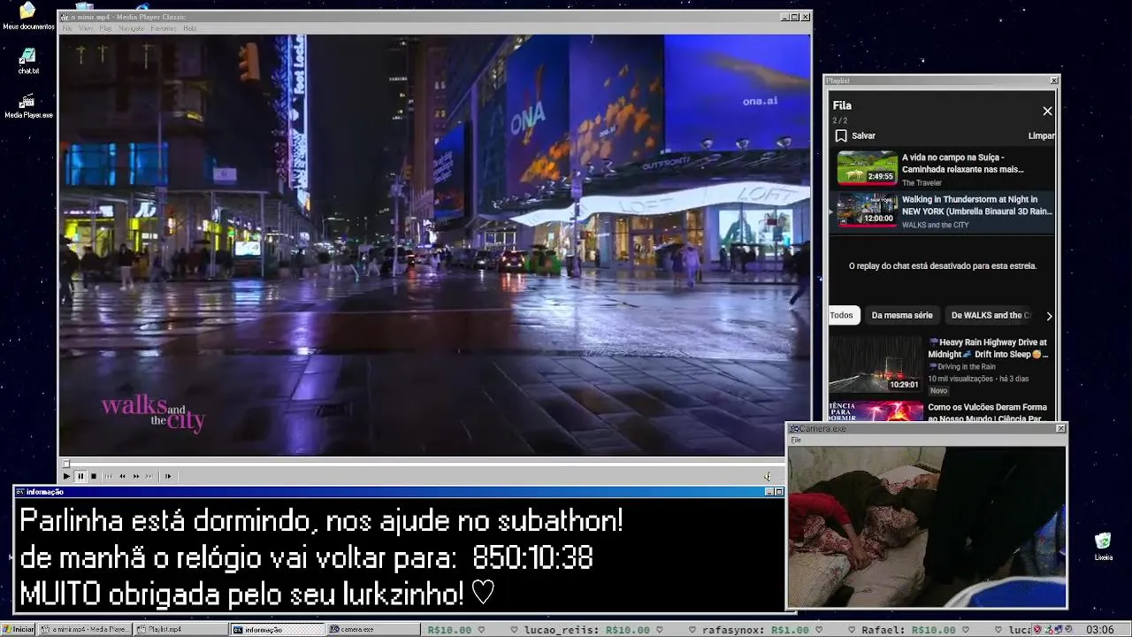Switch to camera.exe taskbar item
This screenshot has height=637, width=1132.
(374, 629)
